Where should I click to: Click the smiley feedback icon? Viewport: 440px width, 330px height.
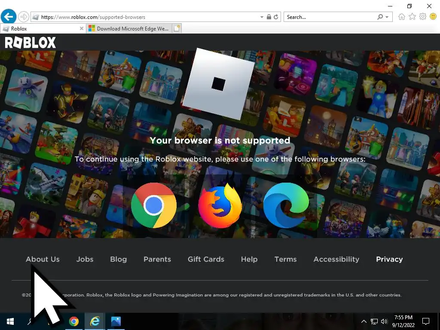pos(433,17)
